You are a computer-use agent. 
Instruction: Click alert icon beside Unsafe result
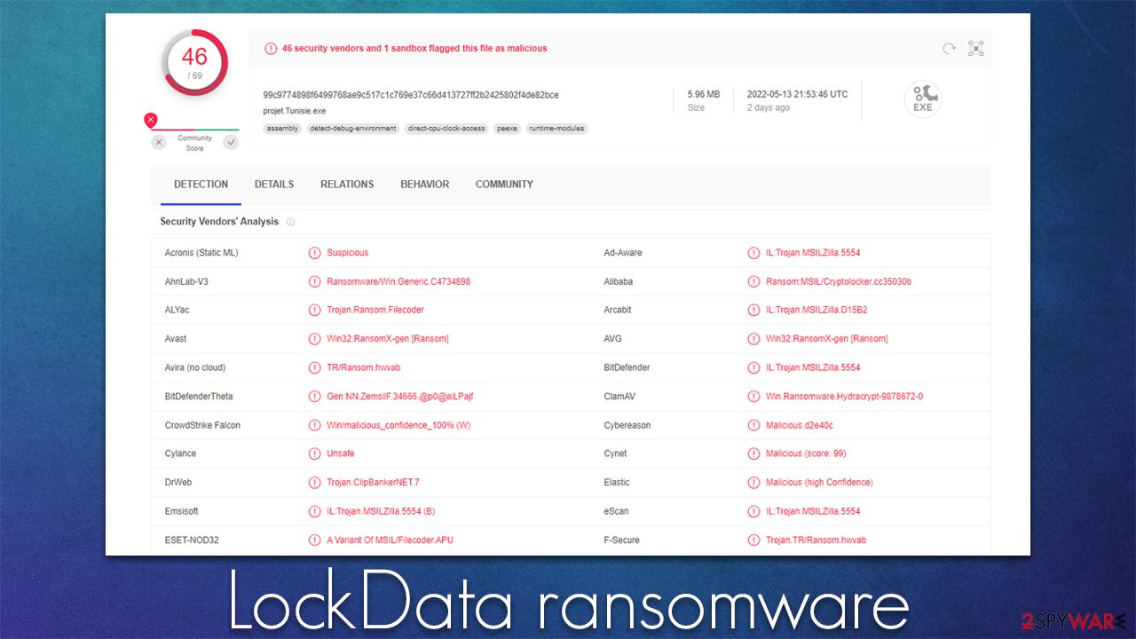tap(314, 454)
